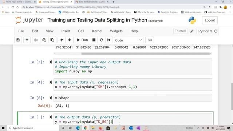The height and width of the screenshot is (131, 233).
Task: Run the selected cell
Action: coord(83,40)
